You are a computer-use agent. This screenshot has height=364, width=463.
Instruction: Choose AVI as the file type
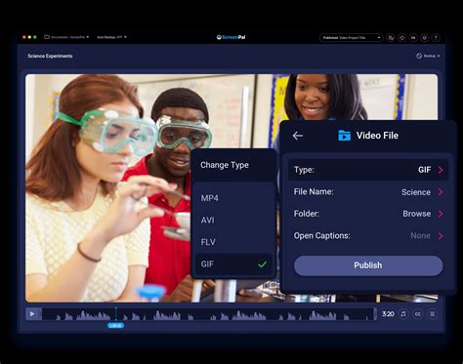pyautogui.click(x=233, y=221)
